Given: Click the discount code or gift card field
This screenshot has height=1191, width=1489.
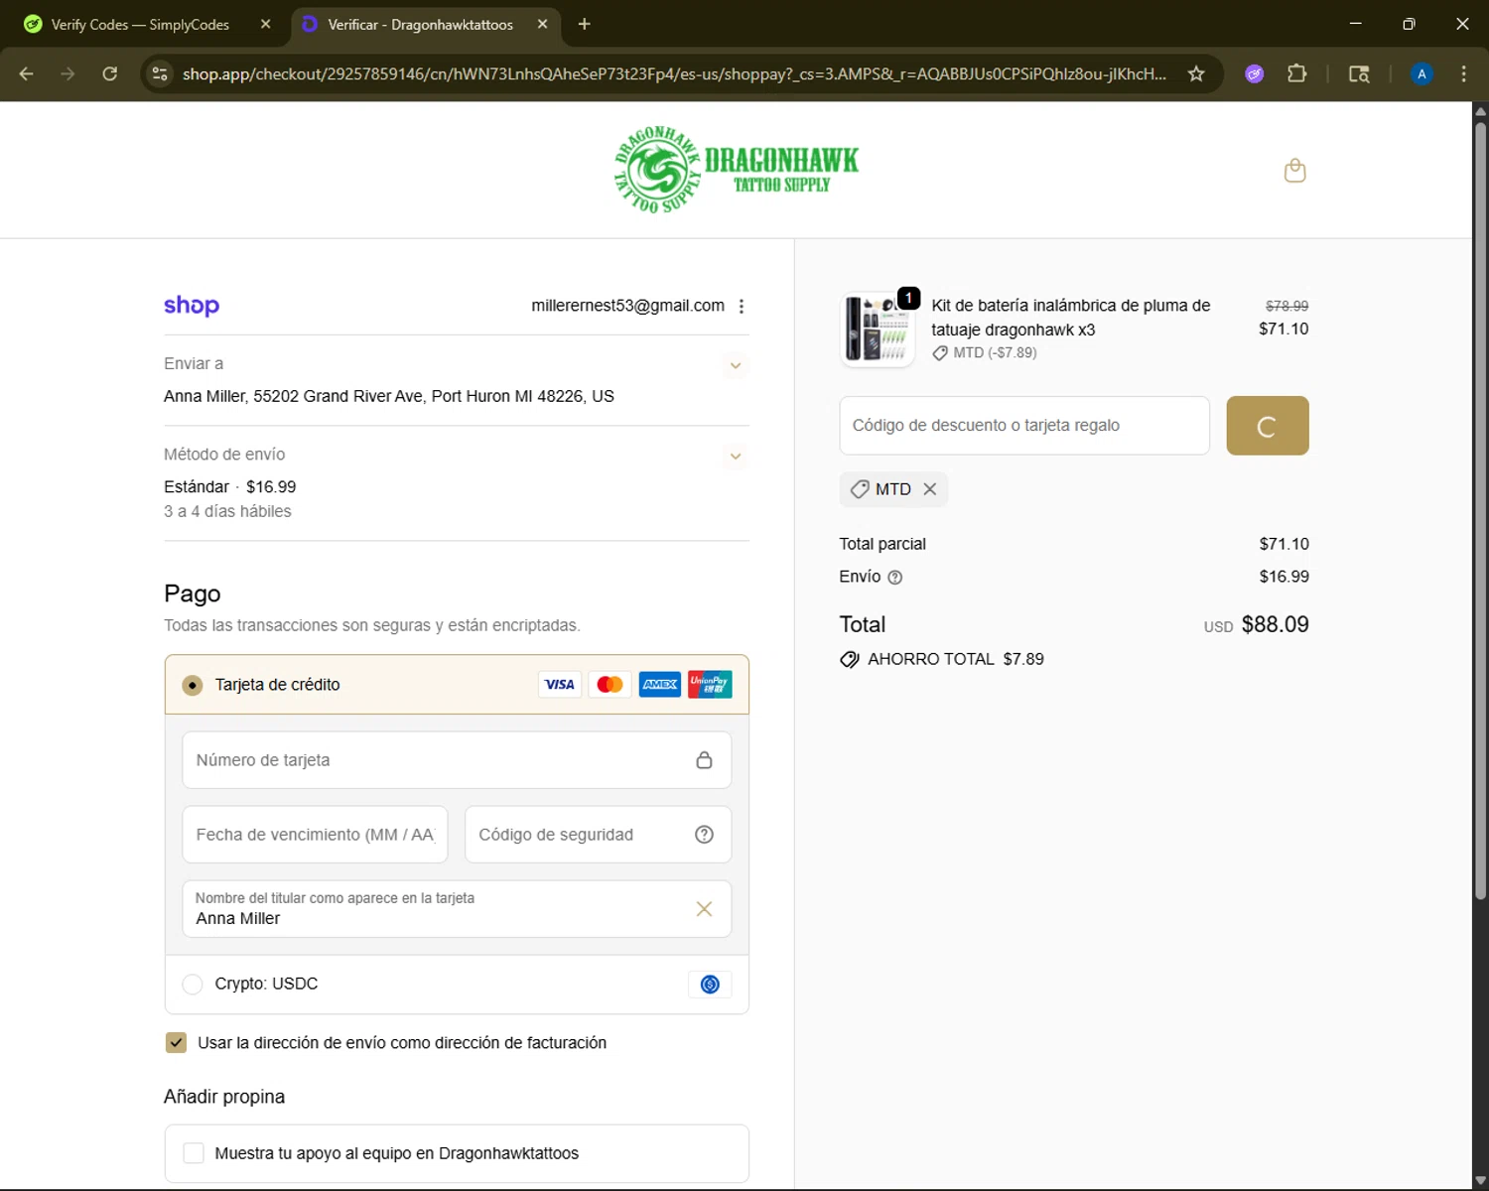Looking at the screenshot, I should pos(1024,426).
